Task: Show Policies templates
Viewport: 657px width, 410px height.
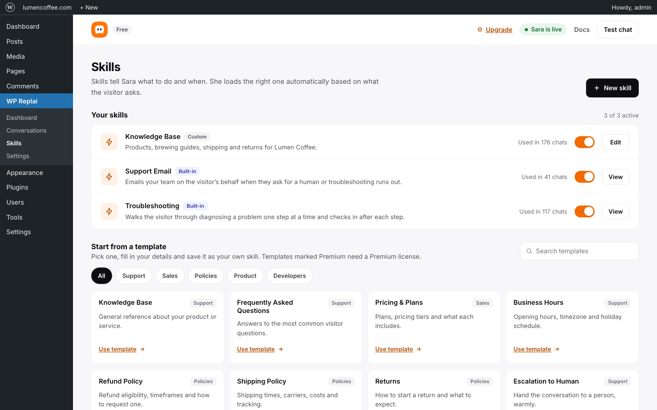Action: point(206,276)
